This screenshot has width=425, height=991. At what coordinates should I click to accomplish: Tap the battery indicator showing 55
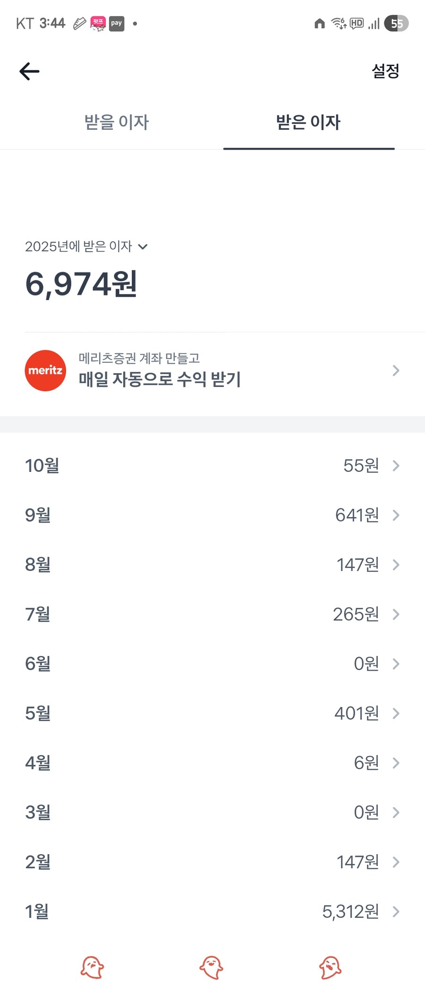(396, 23)
